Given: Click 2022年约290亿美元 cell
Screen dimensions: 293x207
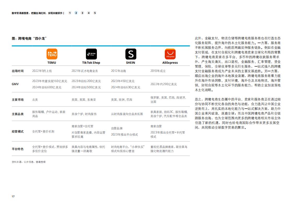Looking at the screenshot, I should 163,84.
